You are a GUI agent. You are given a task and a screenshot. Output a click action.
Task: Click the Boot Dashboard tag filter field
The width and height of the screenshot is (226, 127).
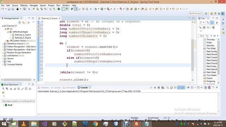[18, 101]
